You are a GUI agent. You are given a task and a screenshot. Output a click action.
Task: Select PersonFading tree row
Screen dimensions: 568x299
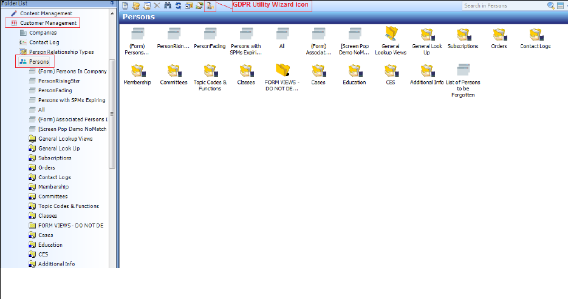click(55, 90)
